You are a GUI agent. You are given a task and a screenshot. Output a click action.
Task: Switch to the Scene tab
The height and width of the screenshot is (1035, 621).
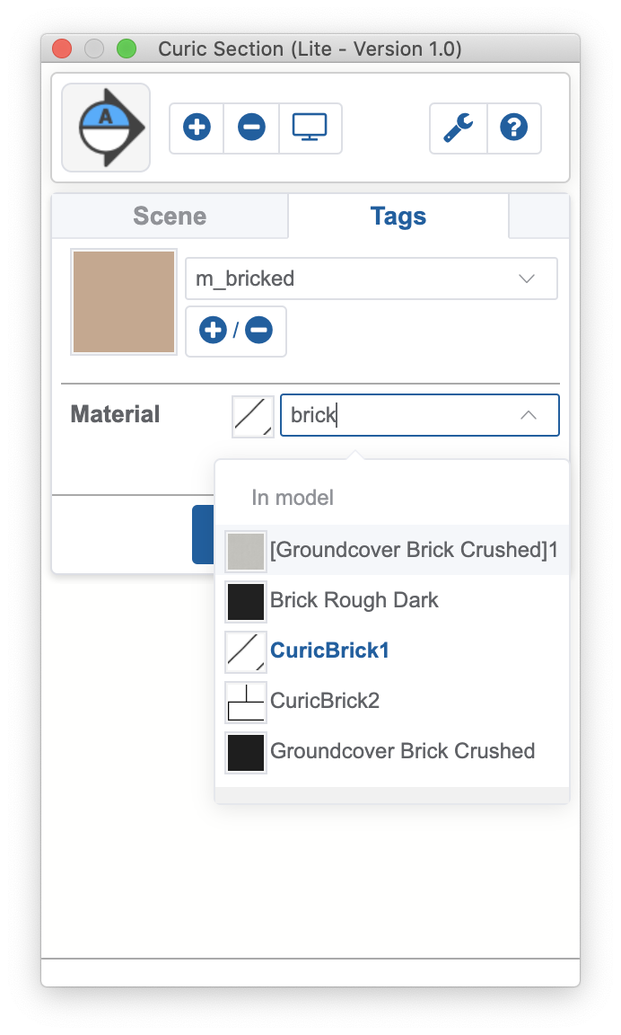169,216
